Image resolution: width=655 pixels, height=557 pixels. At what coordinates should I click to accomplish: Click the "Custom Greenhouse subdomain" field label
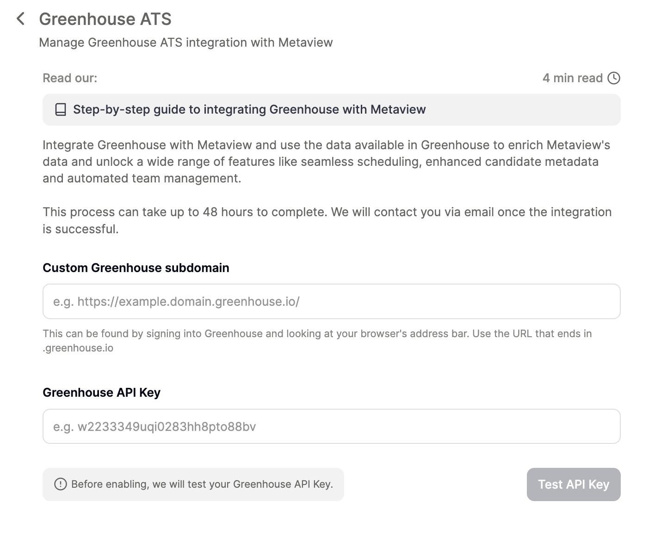click(136, 268)
